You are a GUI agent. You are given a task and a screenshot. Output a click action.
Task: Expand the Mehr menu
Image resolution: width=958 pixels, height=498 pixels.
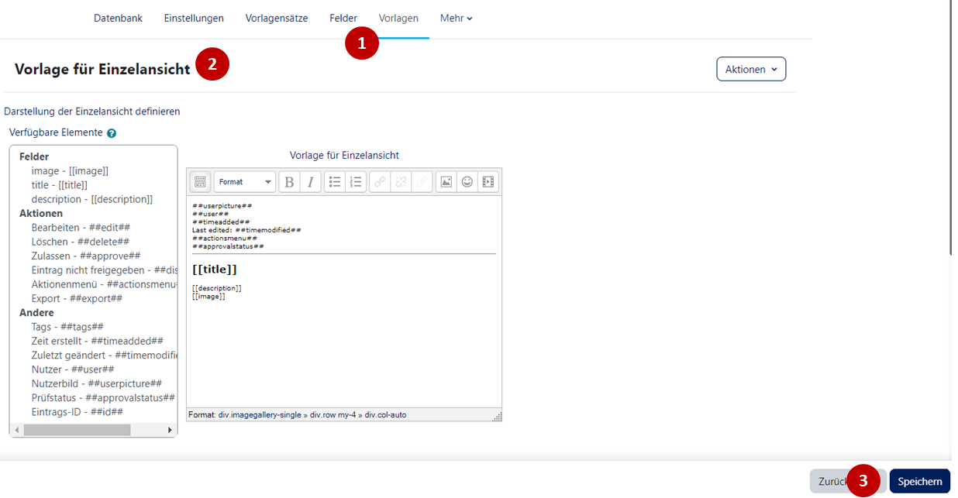click(x=456, y=18)
